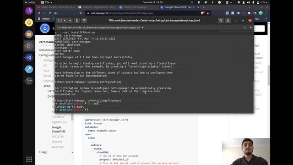Switch to systems Applications Argo tab

(97, 7)
